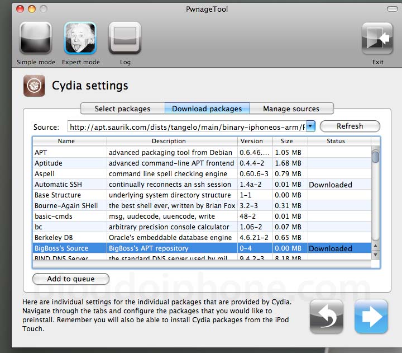This screenshot has height=353, width=402.
Task: Select the Berkeley DB package row
Action: [x=202, y=237]
